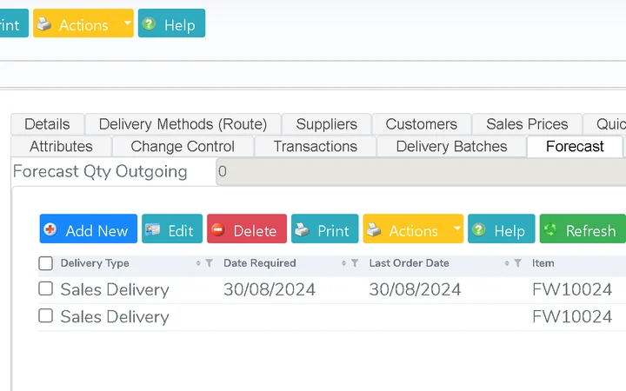This screenshot has height=391, width=626.
Task: Click the Item column header
Action: pyautogui.click(x=543, y=263)
